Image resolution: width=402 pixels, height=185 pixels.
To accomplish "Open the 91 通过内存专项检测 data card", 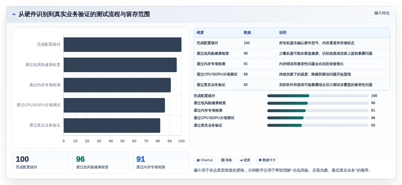I will click(x=161, y=162).
